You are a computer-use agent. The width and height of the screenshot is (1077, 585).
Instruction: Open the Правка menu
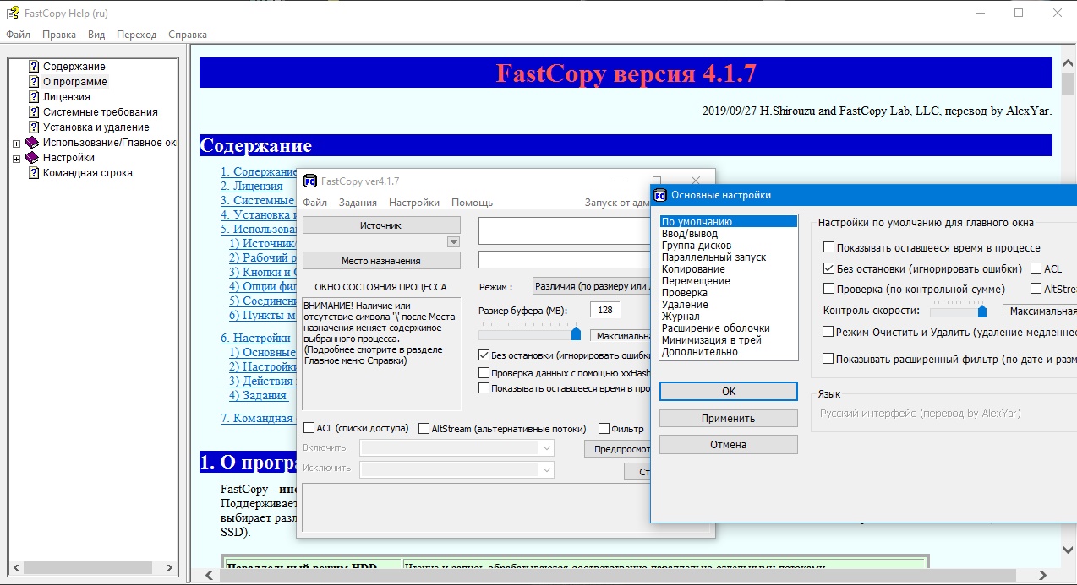click(x=59, y=35)
